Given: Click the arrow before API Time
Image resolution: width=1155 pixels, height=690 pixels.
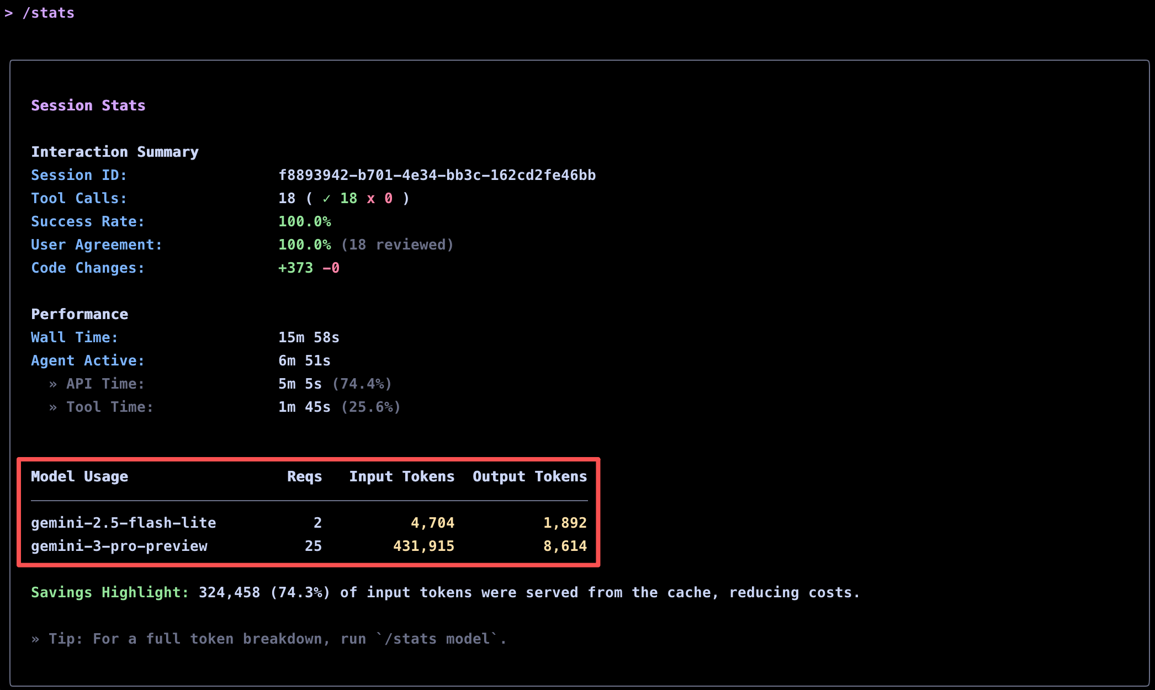Looking at the screenshot, I should (53, 384).
